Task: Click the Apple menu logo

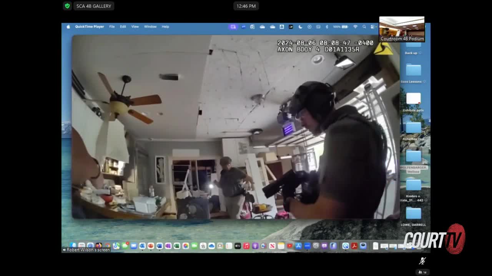Action: tap(68, 27)
